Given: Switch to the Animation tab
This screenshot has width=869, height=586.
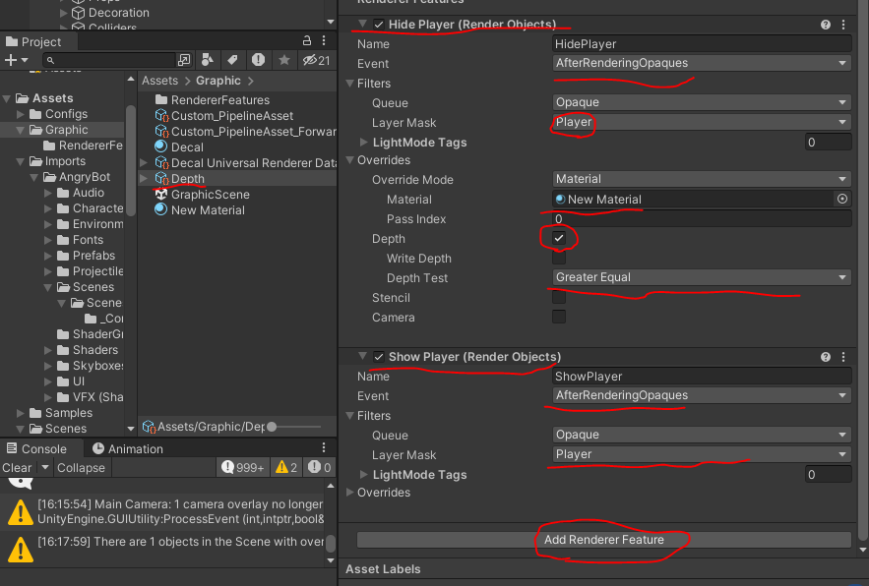Looking at the screenshot, I should [x=128, y=448].
